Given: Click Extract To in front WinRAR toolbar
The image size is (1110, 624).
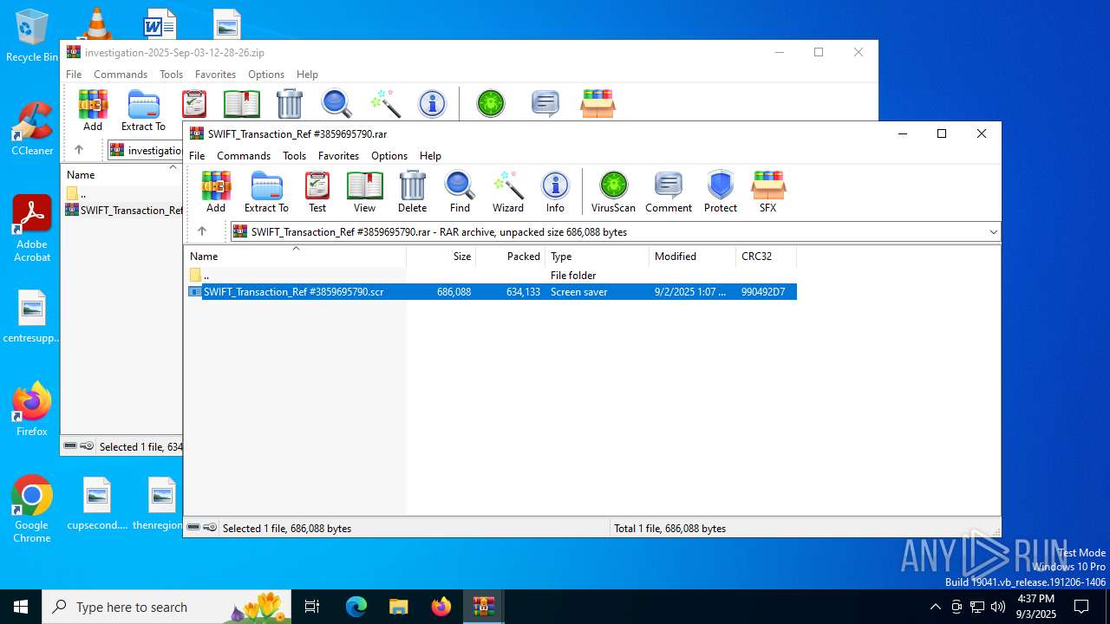Looking at the screenshot, I should coord(266,192).
